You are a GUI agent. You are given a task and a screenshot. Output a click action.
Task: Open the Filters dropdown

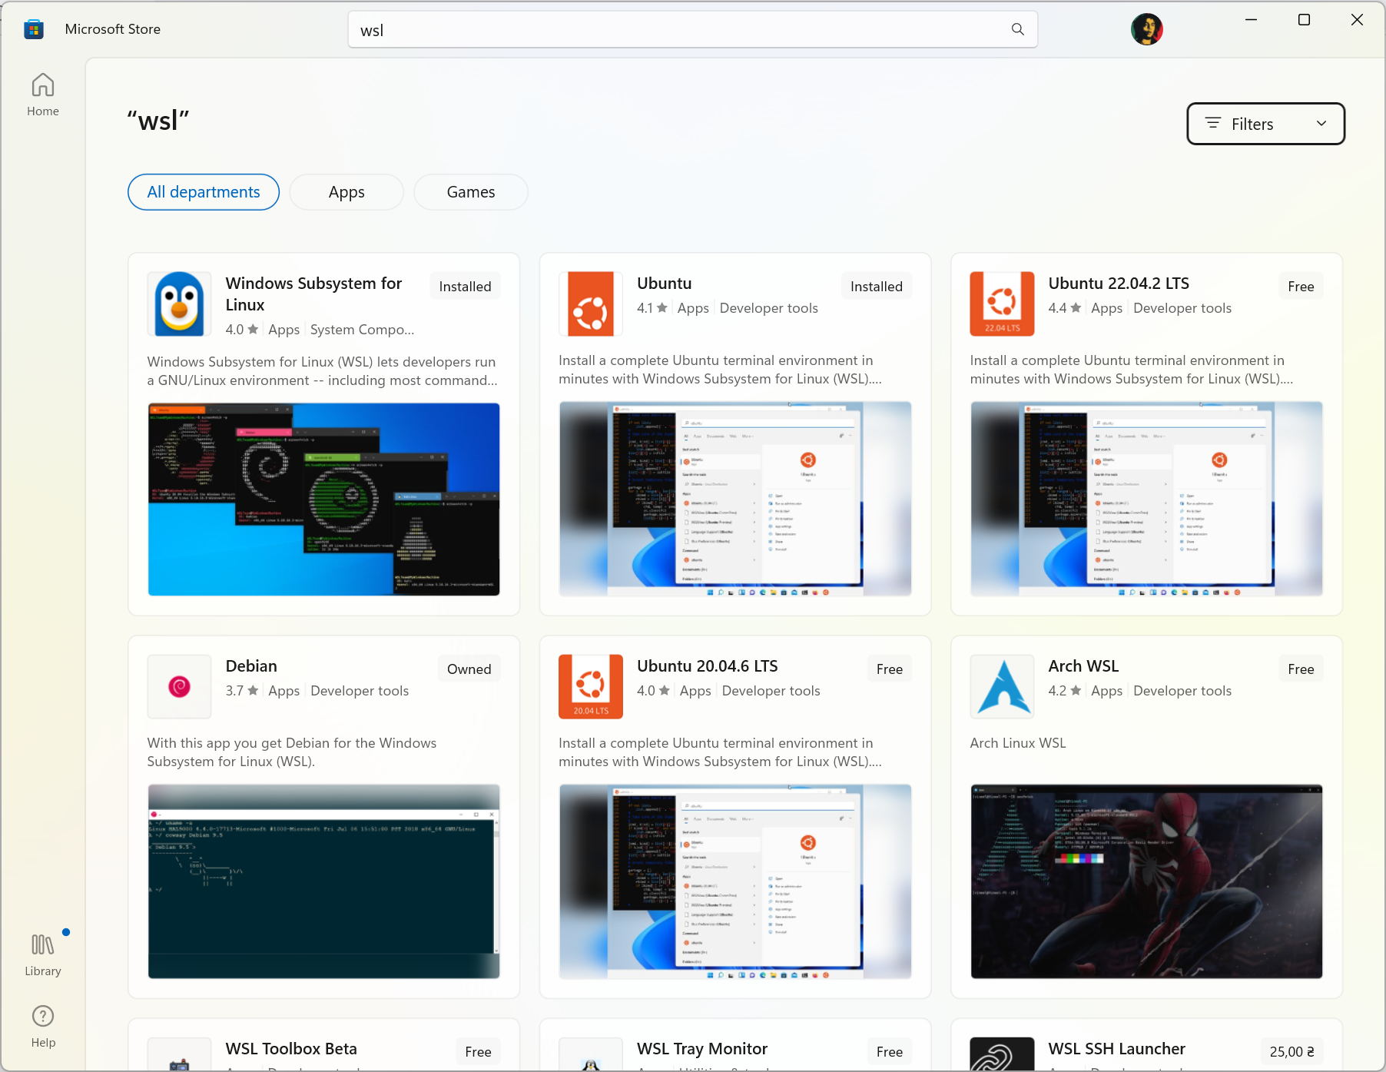tap(1265, 124)
